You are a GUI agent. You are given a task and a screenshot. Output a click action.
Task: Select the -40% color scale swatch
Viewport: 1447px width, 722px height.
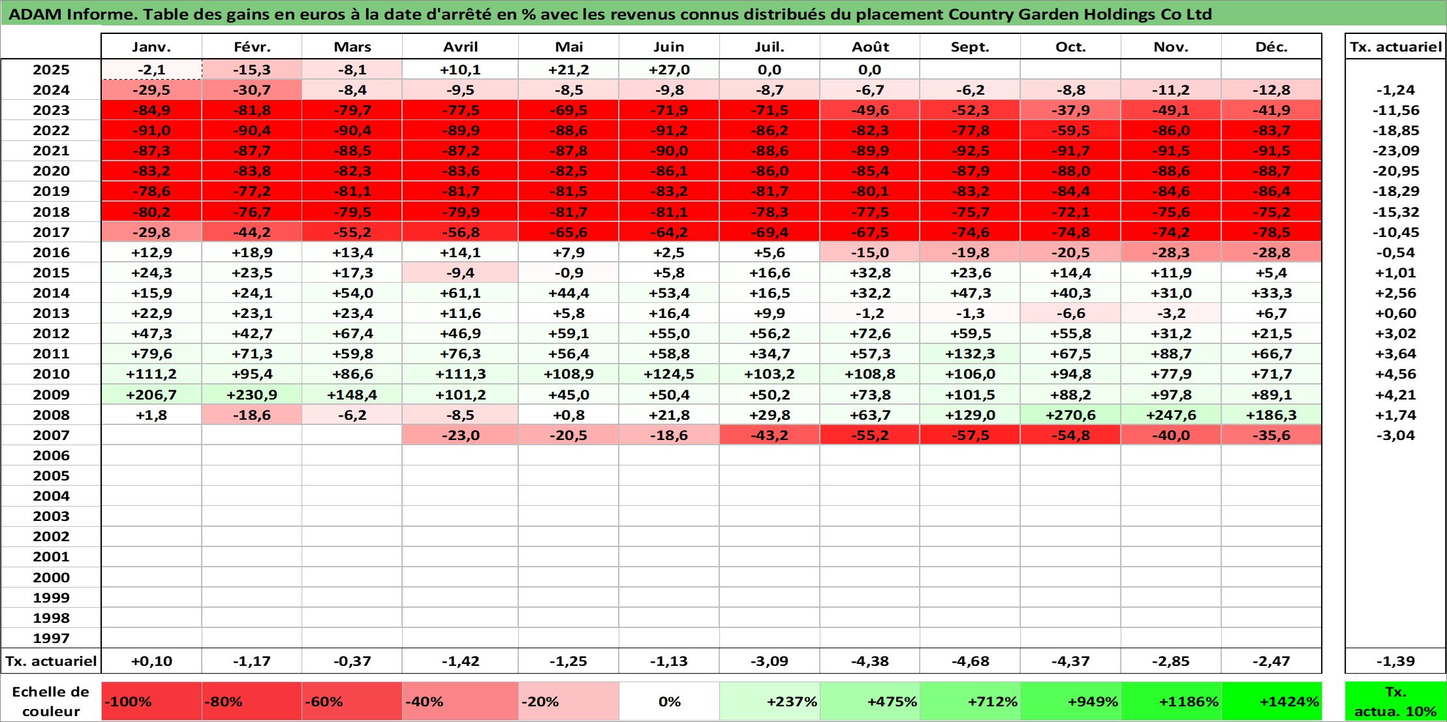(x=461, y=702)
